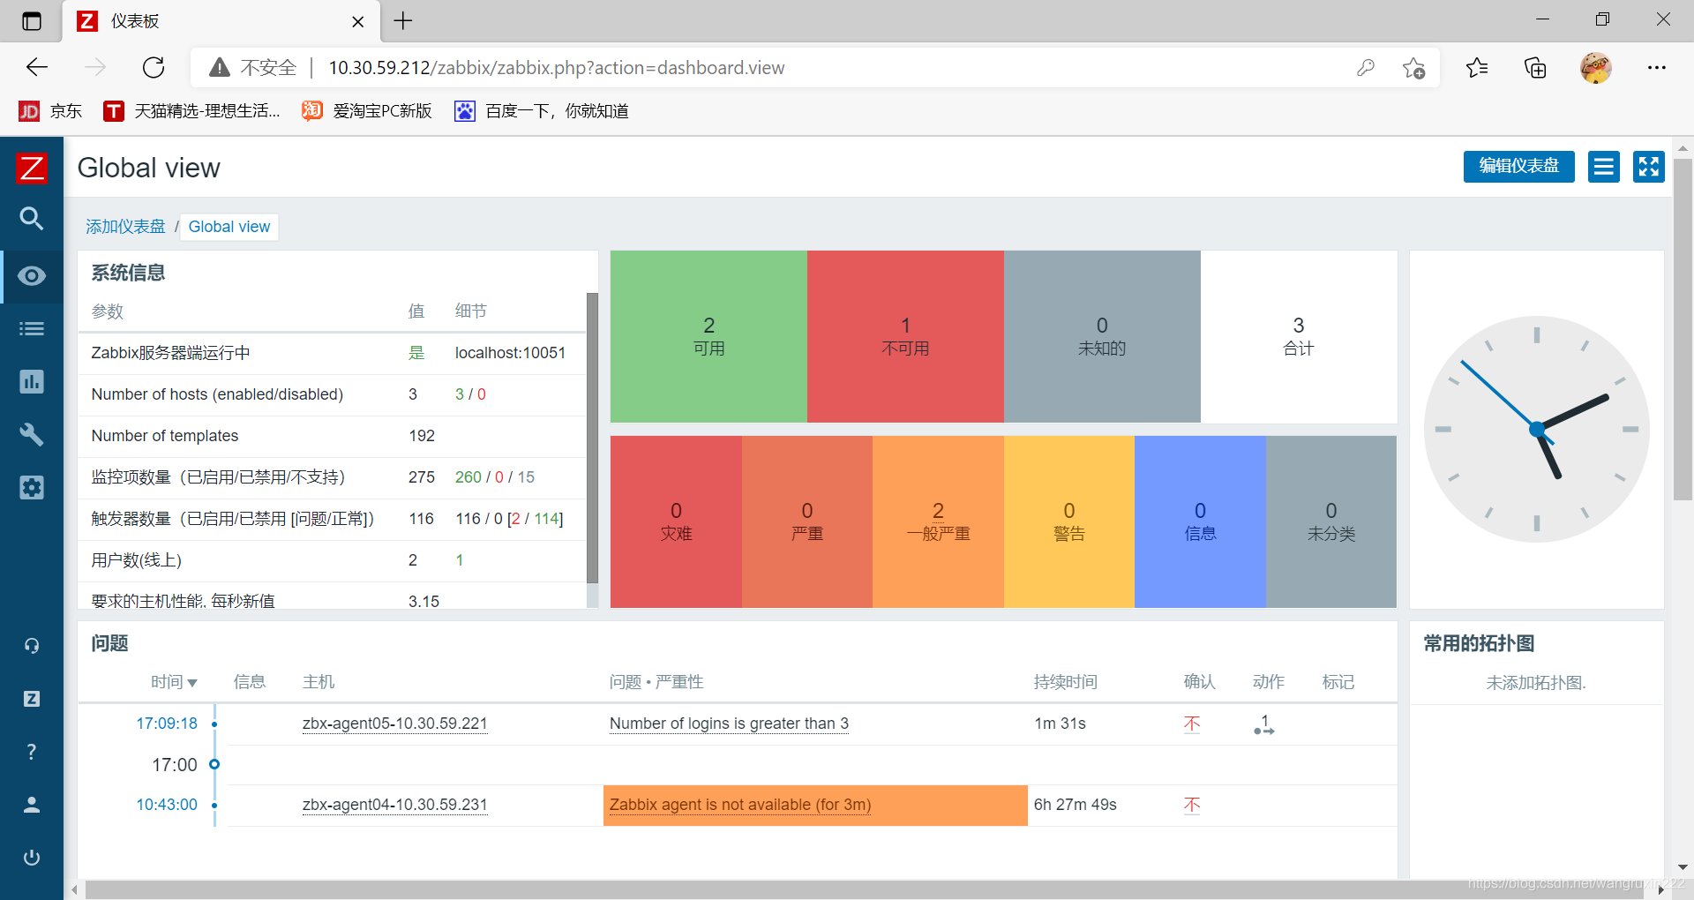Open user profile settings icon
1694x900 pixels.
[x=32, y=805]
